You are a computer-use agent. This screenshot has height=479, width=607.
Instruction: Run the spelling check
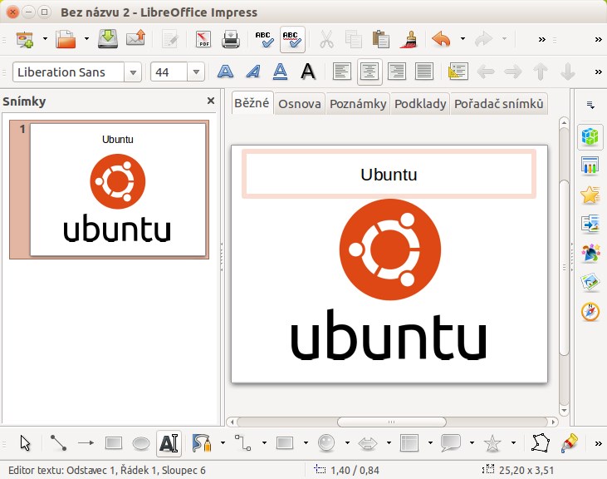pyautogui.click(x=265, y=40)
